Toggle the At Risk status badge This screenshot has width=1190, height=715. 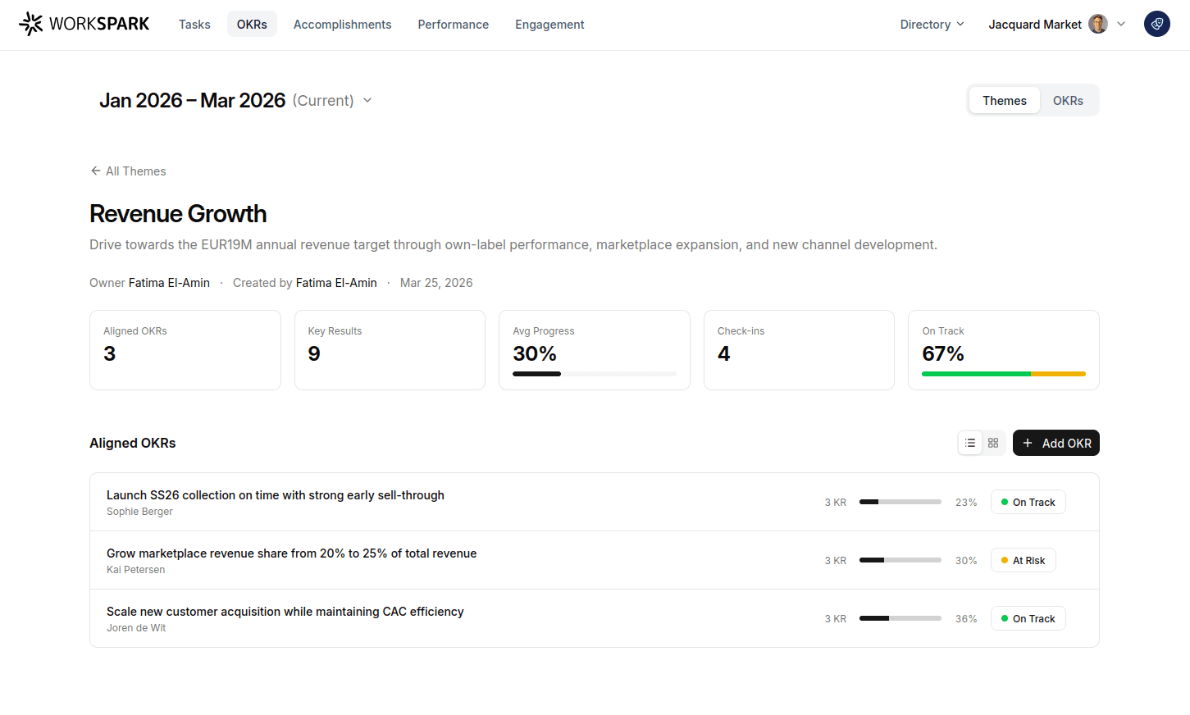1023,560
